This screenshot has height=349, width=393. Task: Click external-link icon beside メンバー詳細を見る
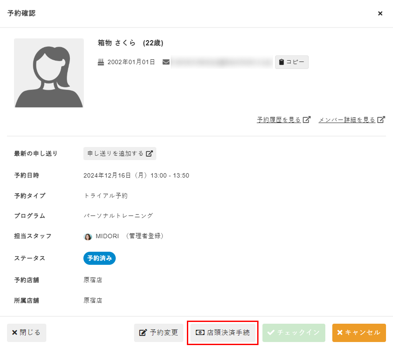(382, 120)
